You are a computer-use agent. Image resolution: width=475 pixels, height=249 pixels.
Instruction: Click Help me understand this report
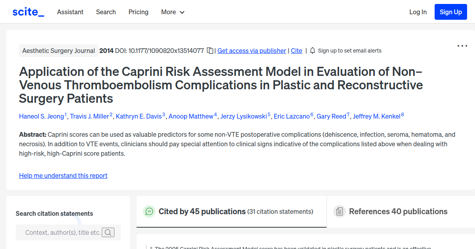coord(63,175)
